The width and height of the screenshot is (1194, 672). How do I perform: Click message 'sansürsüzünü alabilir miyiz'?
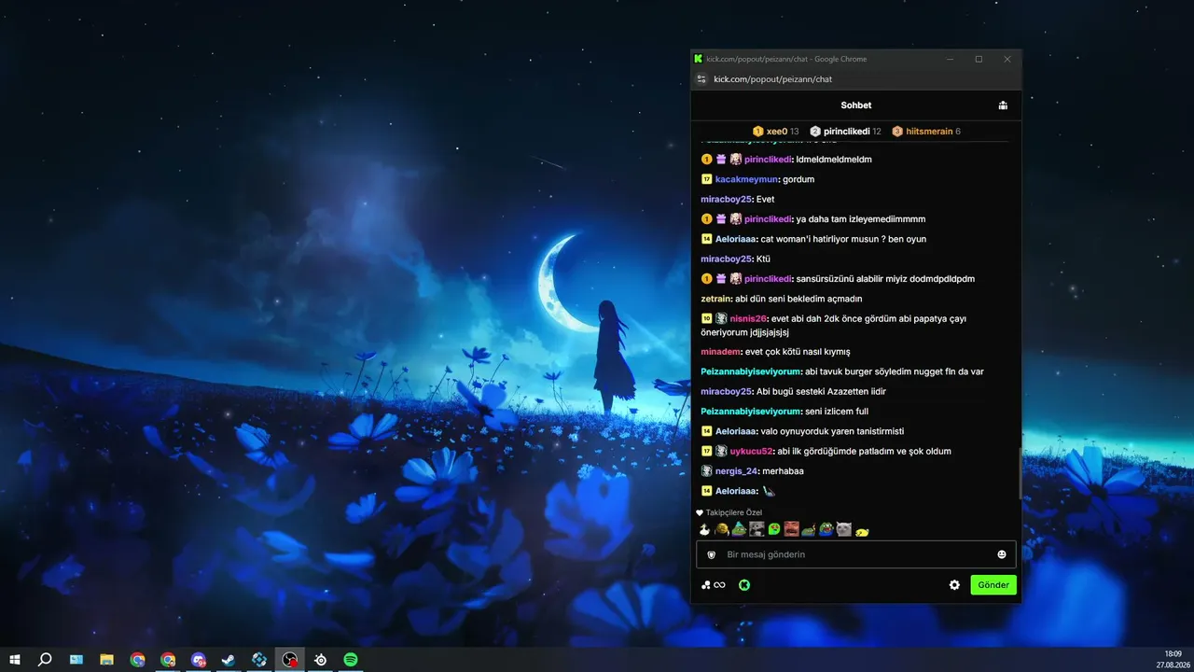click(x=885, y=279)
